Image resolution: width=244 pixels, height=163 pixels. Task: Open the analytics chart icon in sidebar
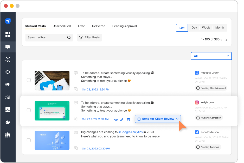click(x=8, y=97)
